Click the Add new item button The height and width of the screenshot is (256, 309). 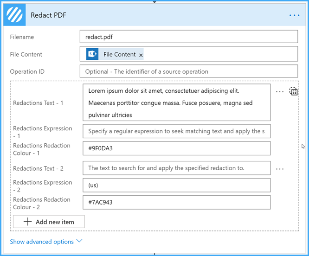pyautogui.click(x=49, y=222)
